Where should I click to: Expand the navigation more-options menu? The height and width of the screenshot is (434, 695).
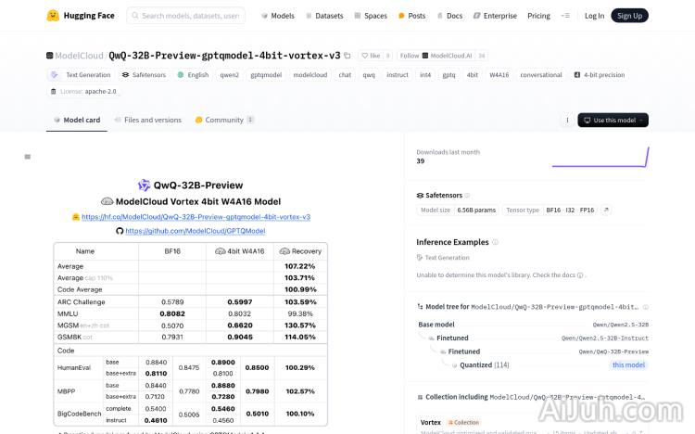566,16
